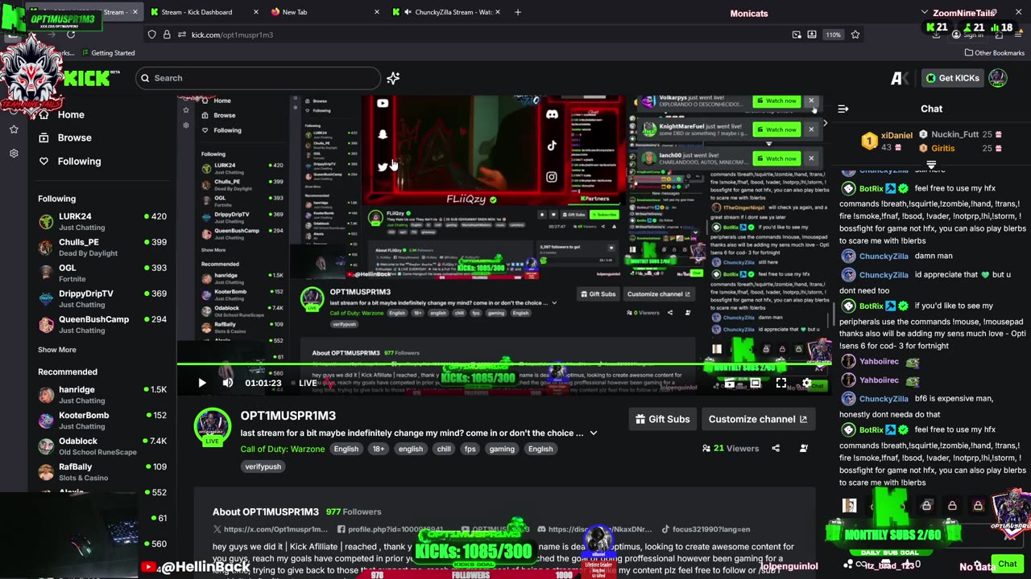Click the verifypush stream tag
1031x579 pixels.
coord(263,466)
